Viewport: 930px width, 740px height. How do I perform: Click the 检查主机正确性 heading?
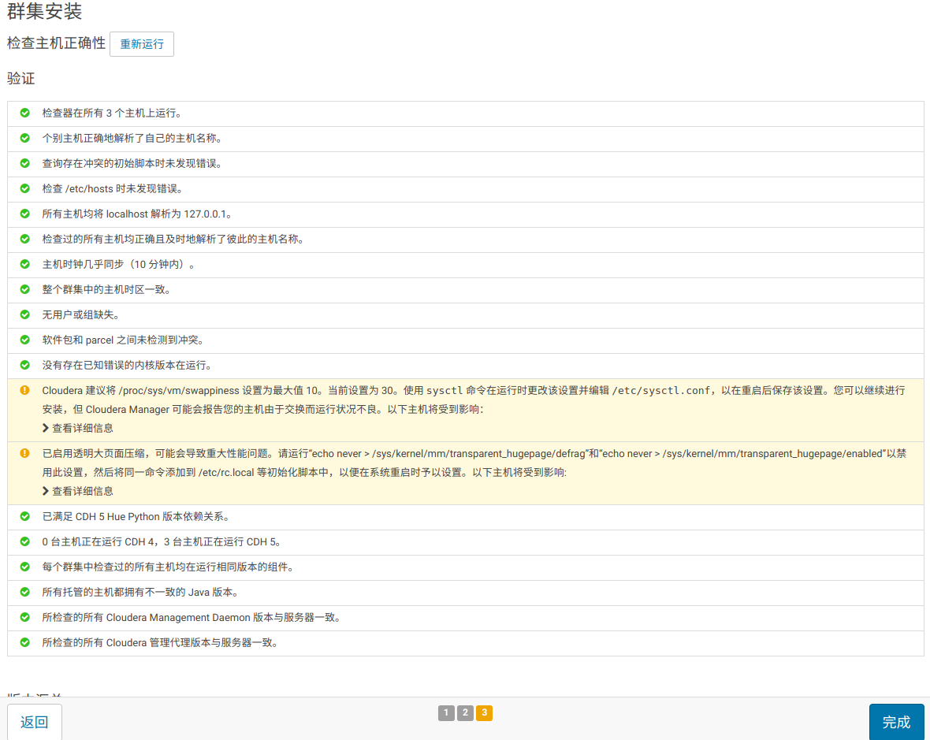pos(56,43)
